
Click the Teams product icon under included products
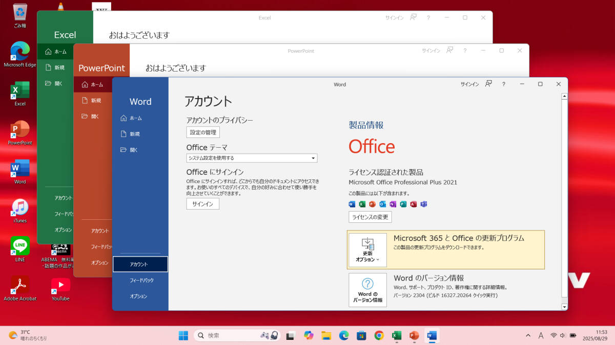tap(424, 204)
